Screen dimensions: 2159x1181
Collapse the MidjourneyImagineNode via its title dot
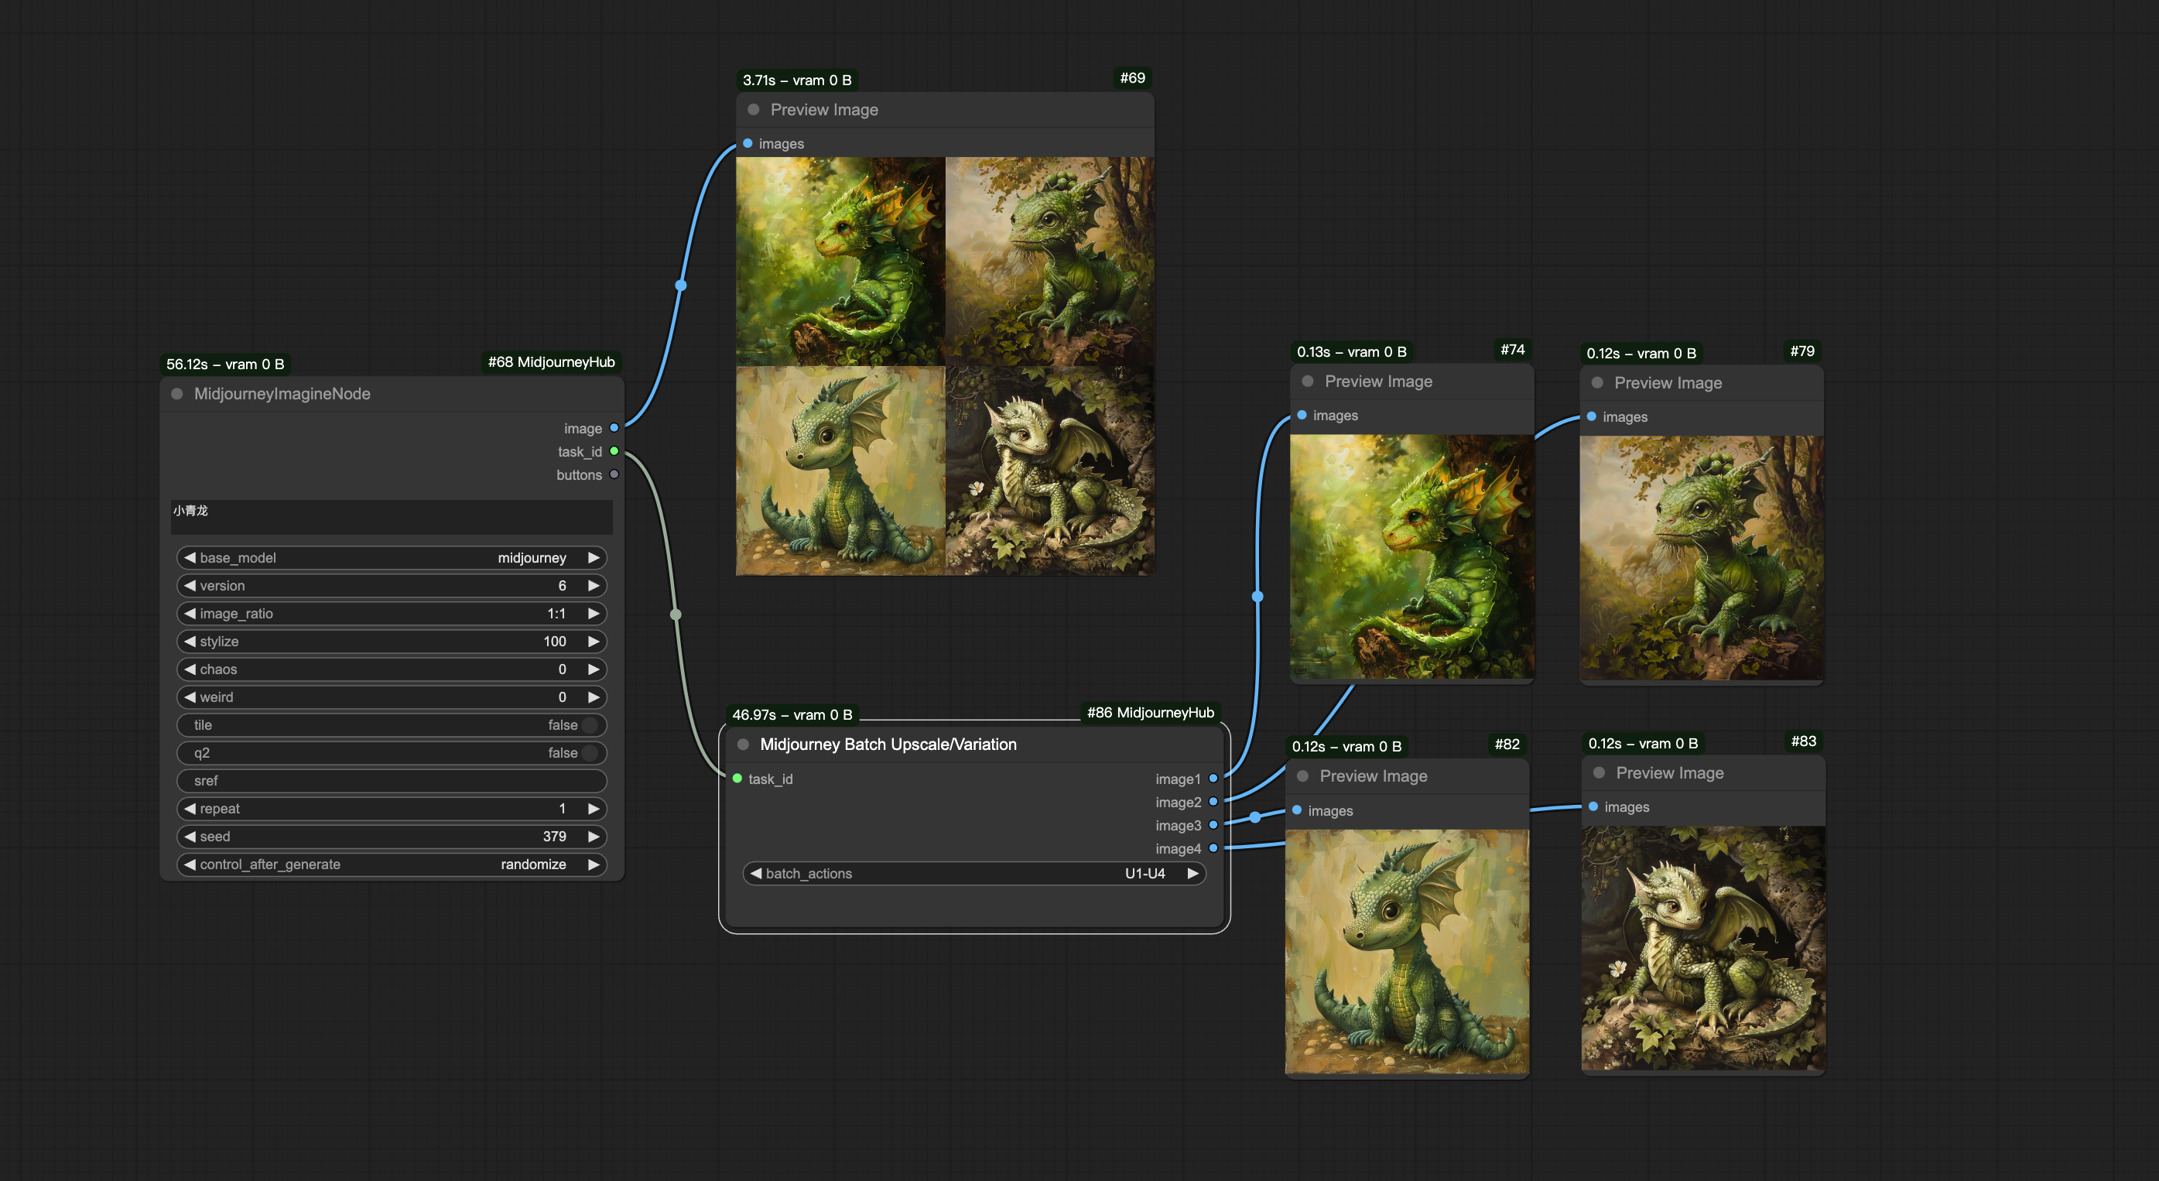pyautogui.click(x=177, y=394)
